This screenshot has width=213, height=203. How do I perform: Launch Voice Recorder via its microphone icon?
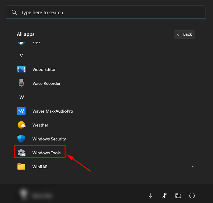point(21,83)
